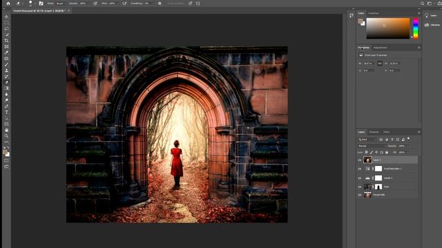Open the Learn panel button

(431, 15)
